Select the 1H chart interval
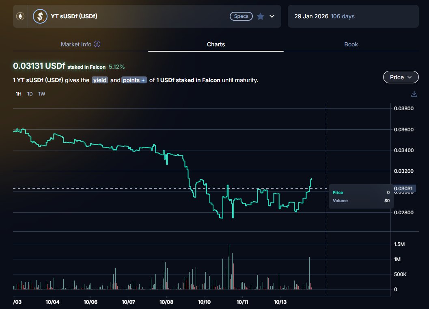This screenshot has width=429, height=309. (x=18, y=94)
